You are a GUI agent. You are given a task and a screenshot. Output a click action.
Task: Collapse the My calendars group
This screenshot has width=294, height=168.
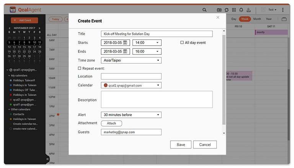[9, 75]
